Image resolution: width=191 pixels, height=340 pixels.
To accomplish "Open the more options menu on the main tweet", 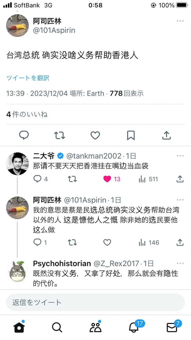I will (180, 21).
